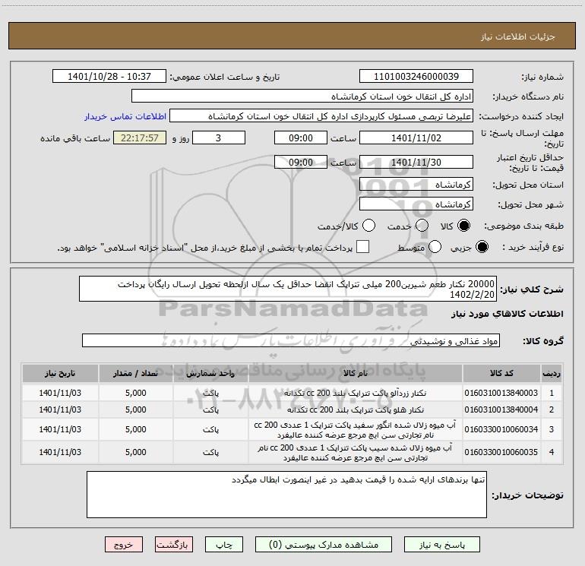Select the متوسط purchase type radio

pyautogui.click(x=435, y=247)
